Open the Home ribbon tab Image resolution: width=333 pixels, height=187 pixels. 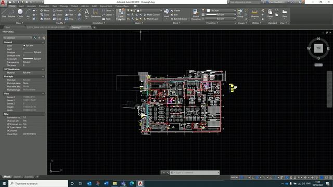(x=12, y=6)
